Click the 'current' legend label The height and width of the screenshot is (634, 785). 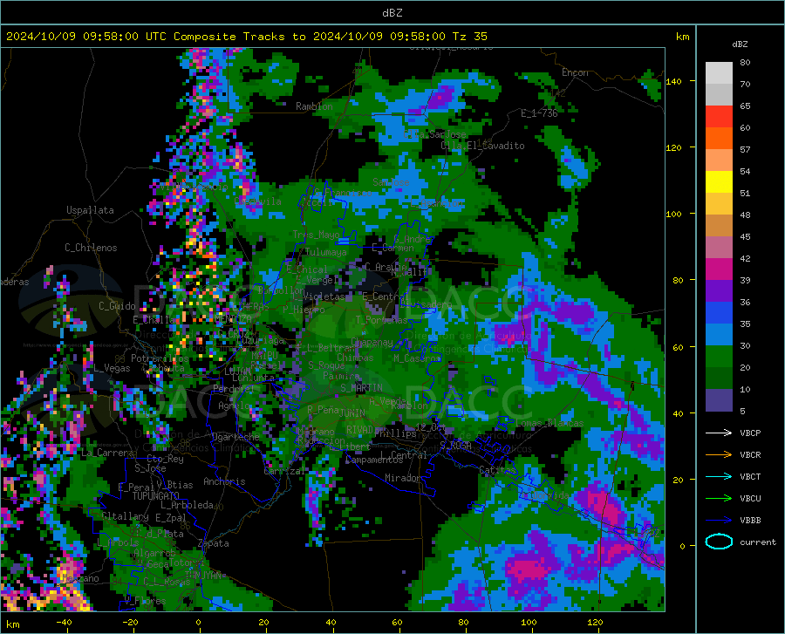tap(758, 542)
